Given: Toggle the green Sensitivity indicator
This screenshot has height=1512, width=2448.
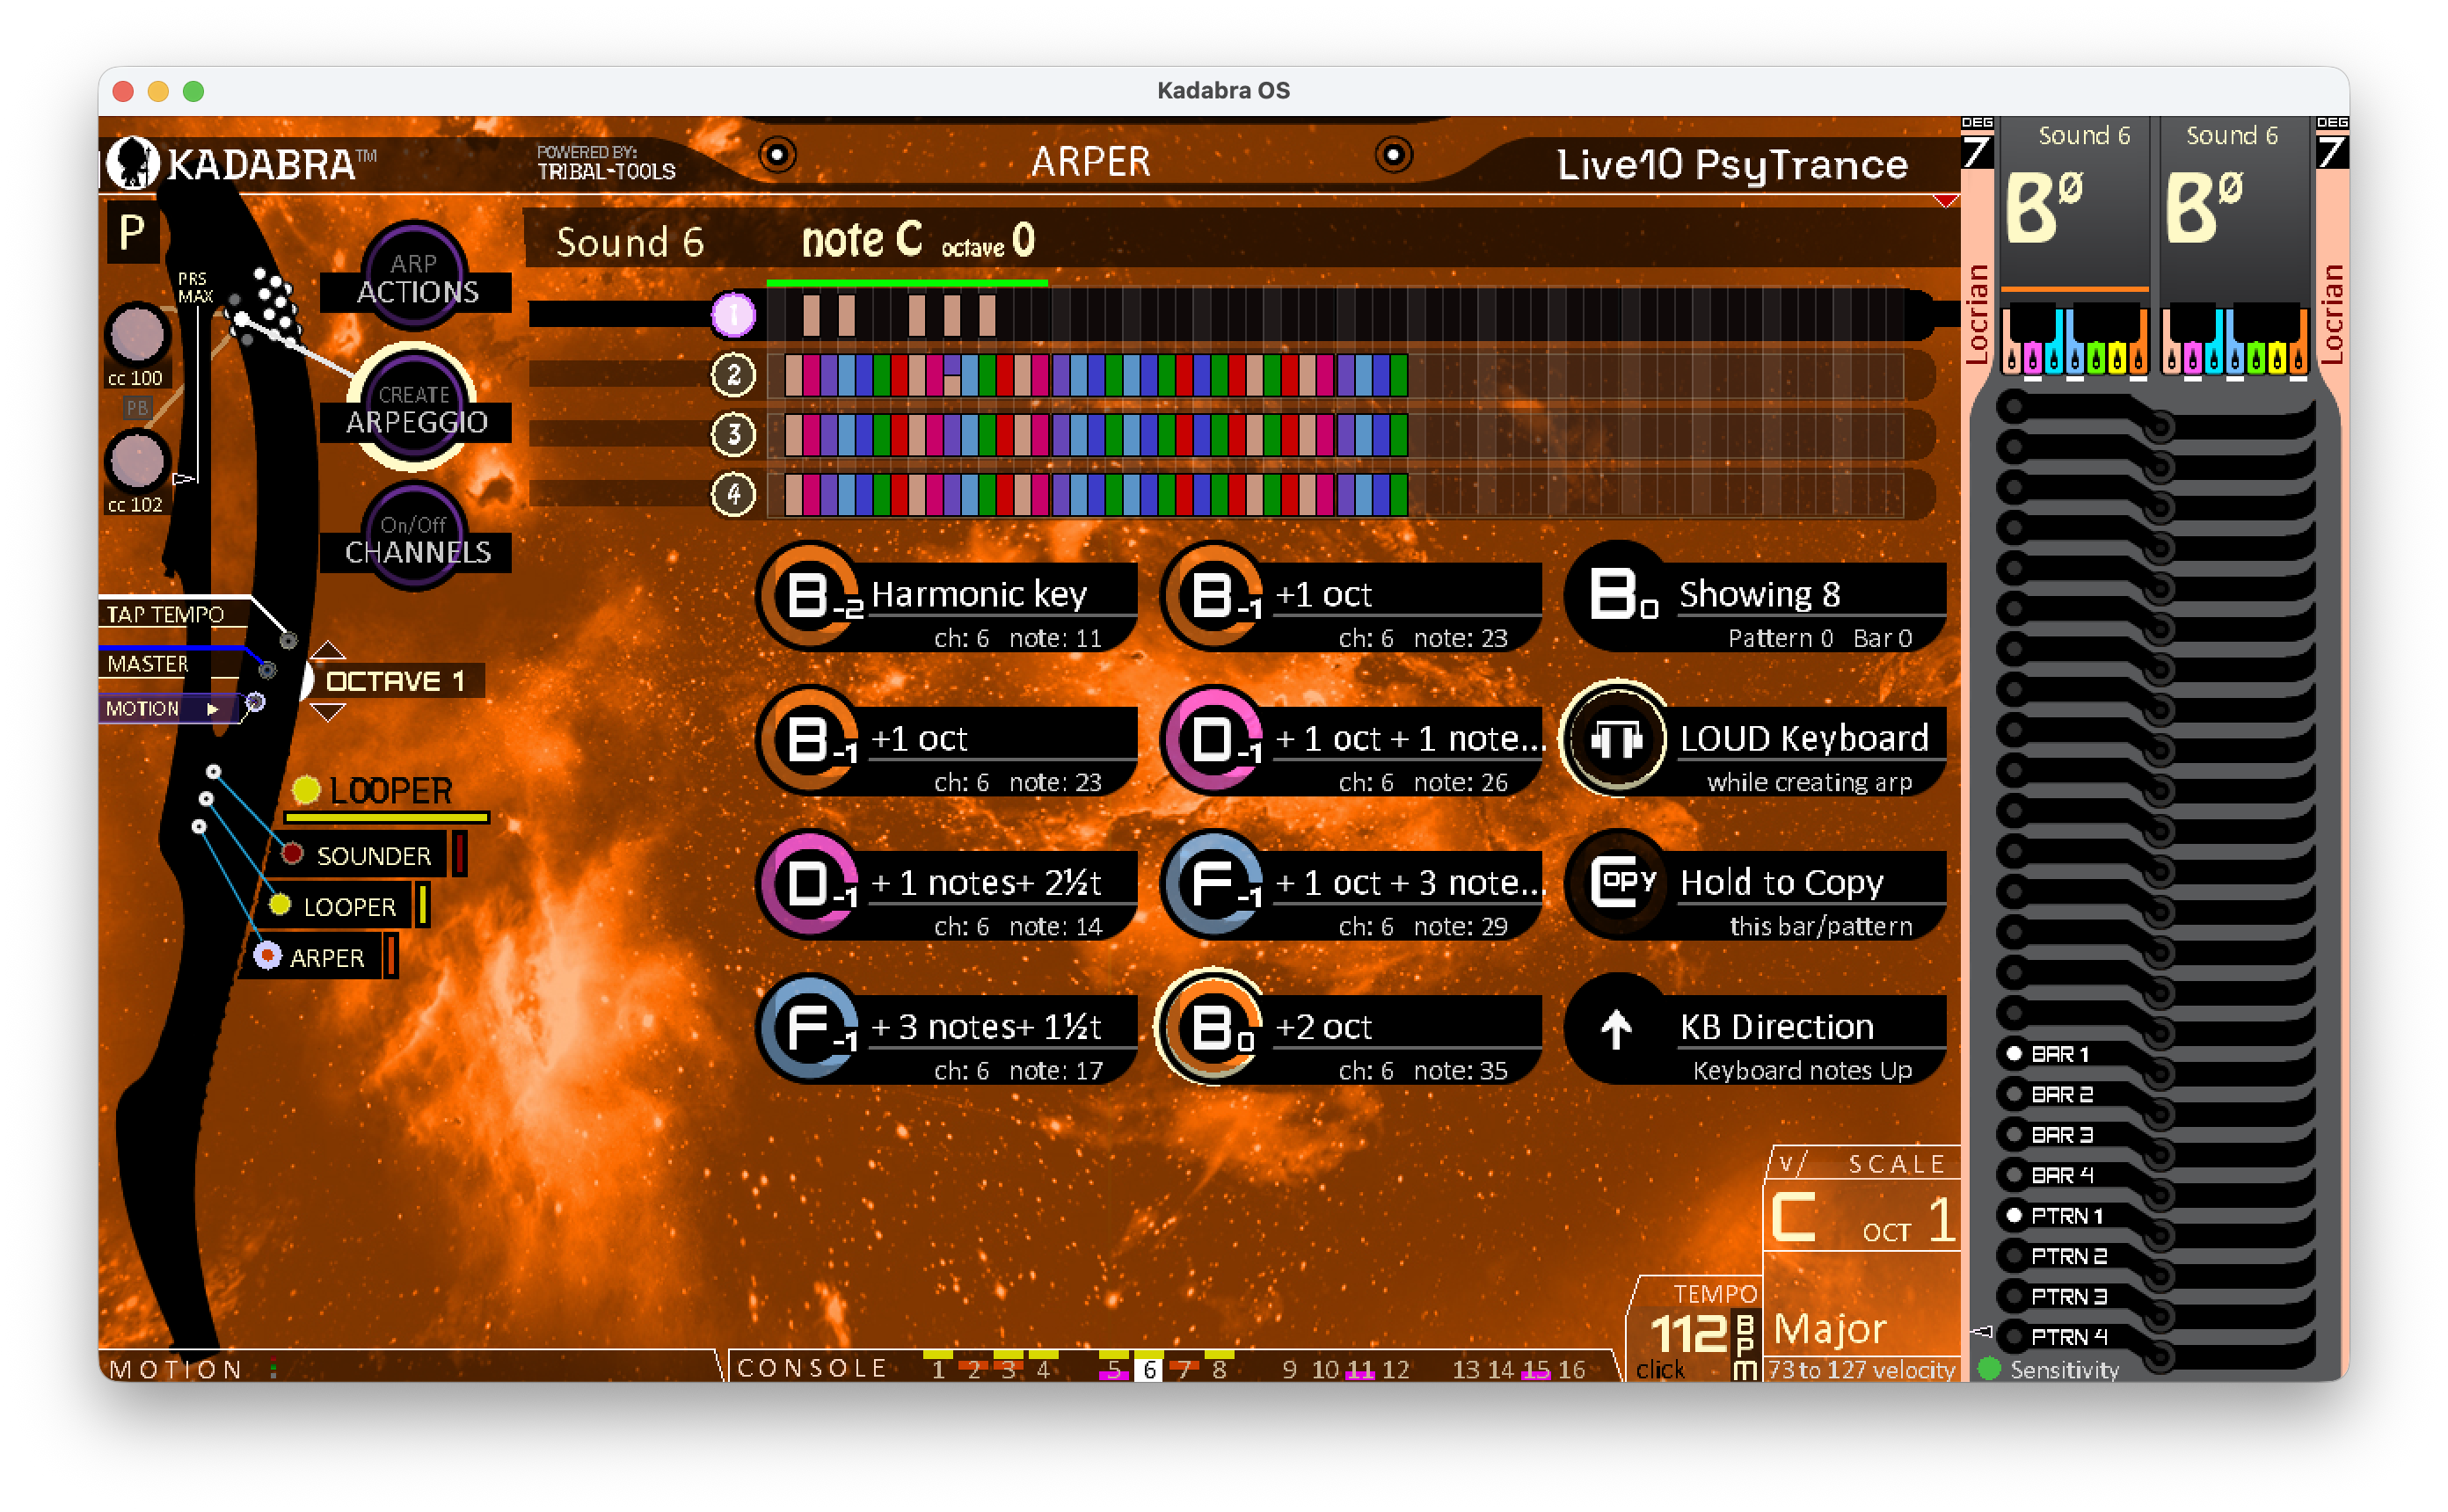Looking at the screenshot, I should pos(1989,1369).
